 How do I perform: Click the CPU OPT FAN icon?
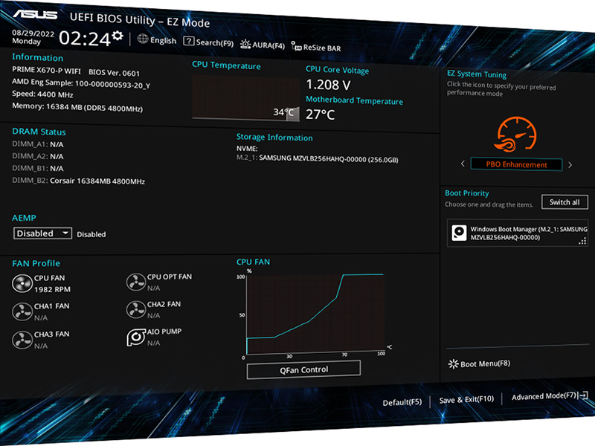pos(136,282)
